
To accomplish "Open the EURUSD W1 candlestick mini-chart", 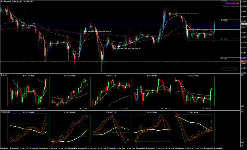I will coord(70,91).
